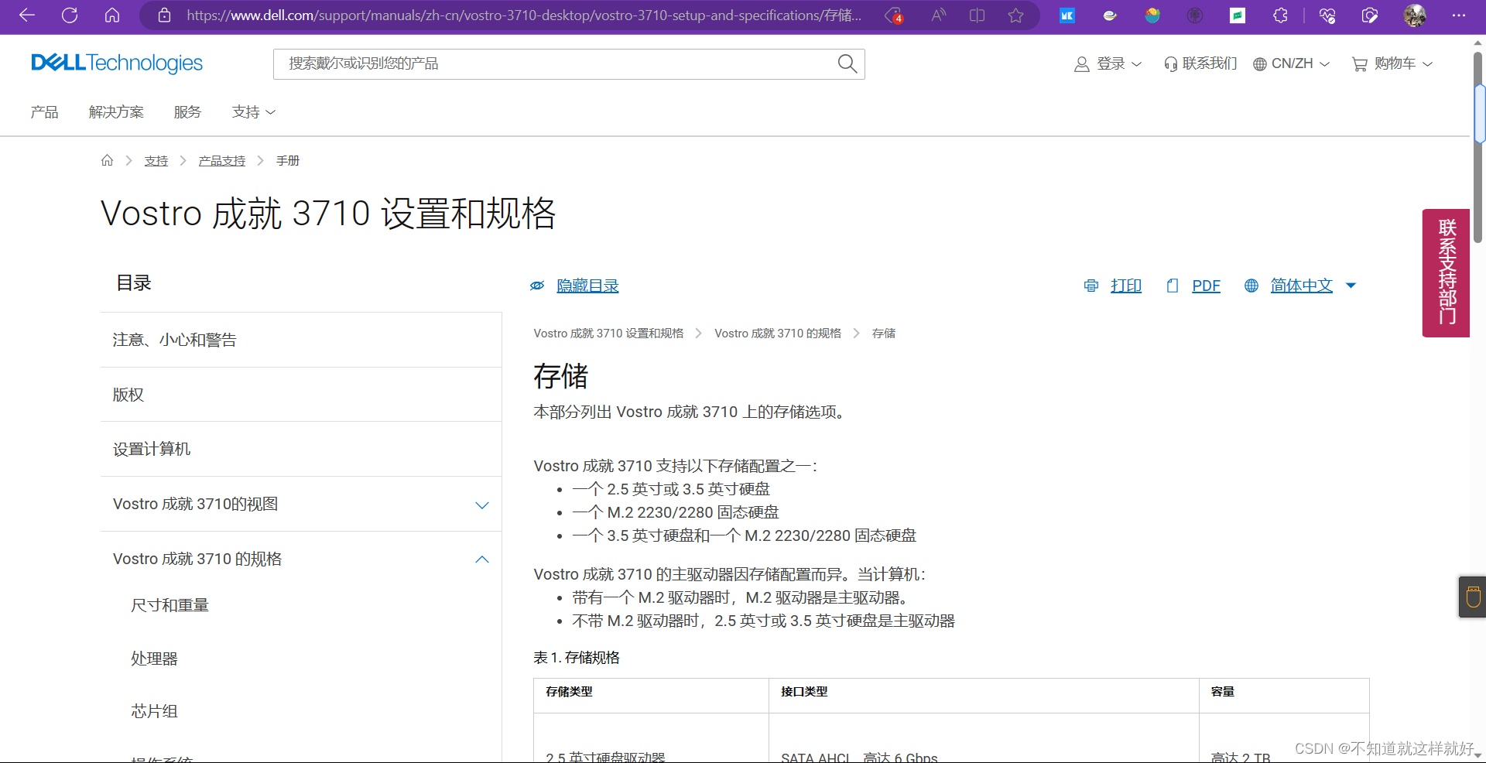Click the 打印 link
This screenshot has height=763, width=1486.
tap(1126, 286)
